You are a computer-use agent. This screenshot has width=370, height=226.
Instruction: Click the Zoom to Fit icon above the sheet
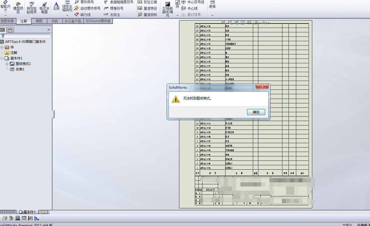[x=223, y=22]
